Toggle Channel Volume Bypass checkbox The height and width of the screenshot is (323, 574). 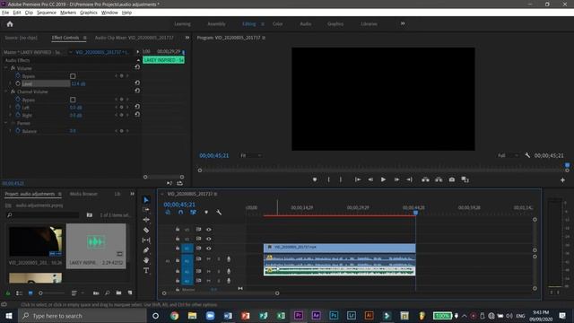(73, 100)
